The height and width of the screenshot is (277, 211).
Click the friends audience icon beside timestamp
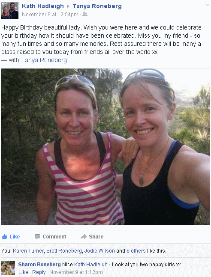coord(85,14)
